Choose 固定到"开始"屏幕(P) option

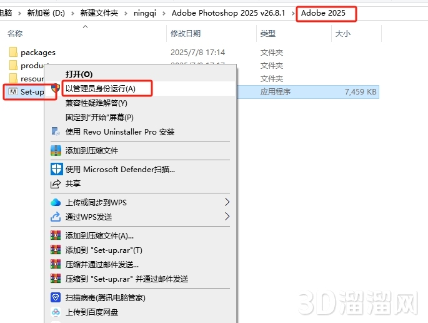point(99,118)
